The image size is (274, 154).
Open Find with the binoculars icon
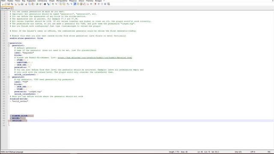45,4
